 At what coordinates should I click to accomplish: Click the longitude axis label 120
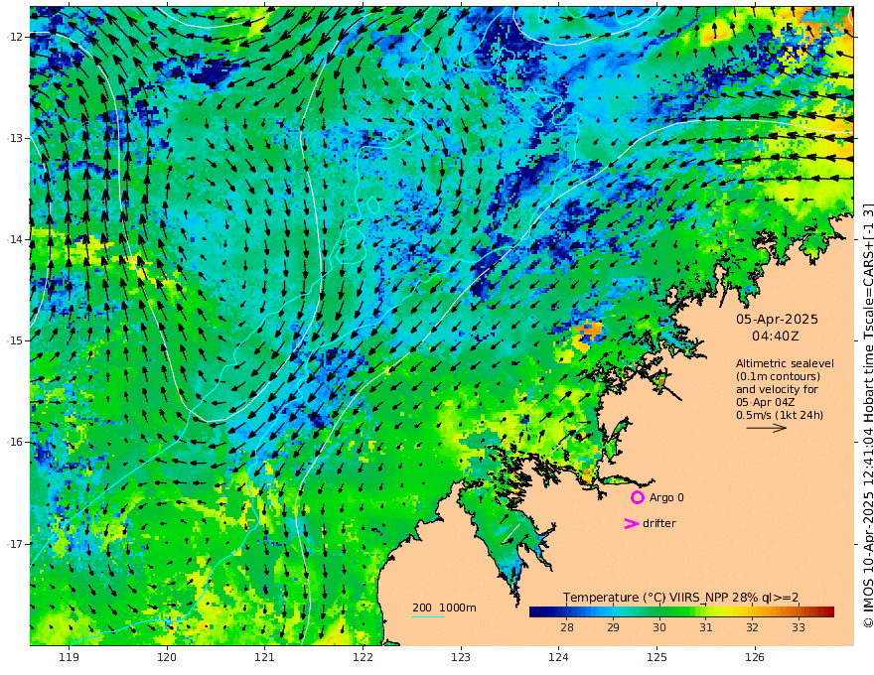(x=167, y=658)
